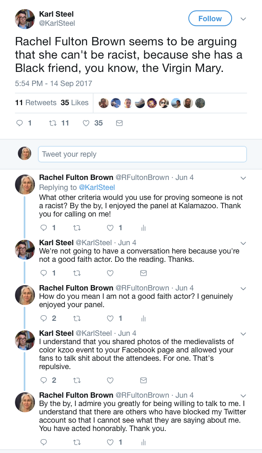Open the 11 Retweets list
Image resolution: width=262 pixels, height=453 pixels.
36,103
